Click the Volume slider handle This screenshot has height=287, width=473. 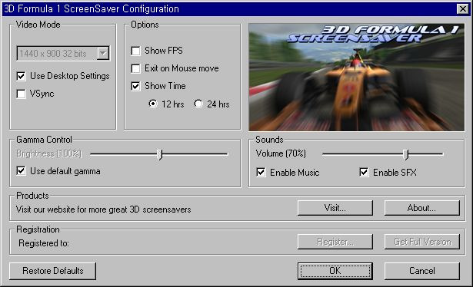(x=406, y=154)
